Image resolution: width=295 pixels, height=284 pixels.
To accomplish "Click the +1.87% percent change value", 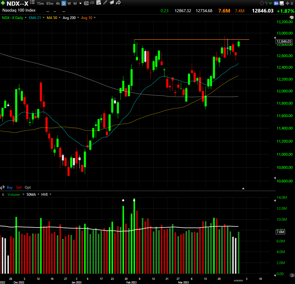I will (285, 11).
